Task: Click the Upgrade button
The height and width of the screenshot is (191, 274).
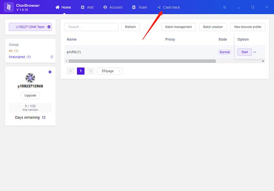Action: 30,96
